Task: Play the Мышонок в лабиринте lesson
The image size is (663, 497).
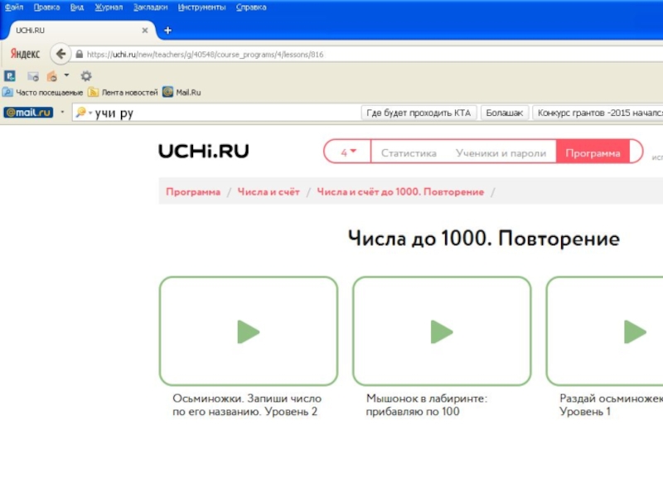Action: click(441, 331)
